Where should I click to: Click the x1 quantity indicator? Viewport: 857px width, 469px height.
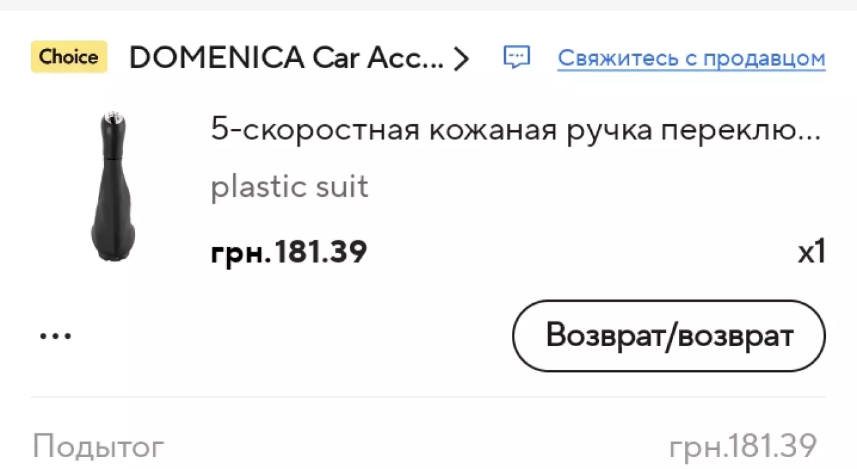tap(811, 252)
